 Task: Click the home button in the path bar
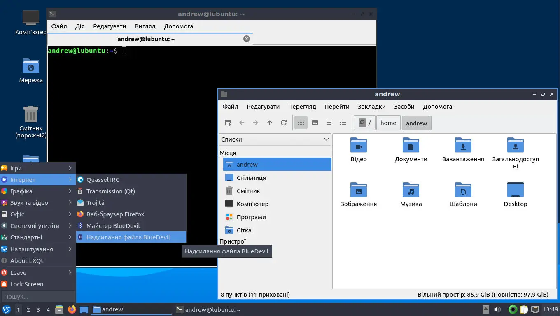click(388, 123)
